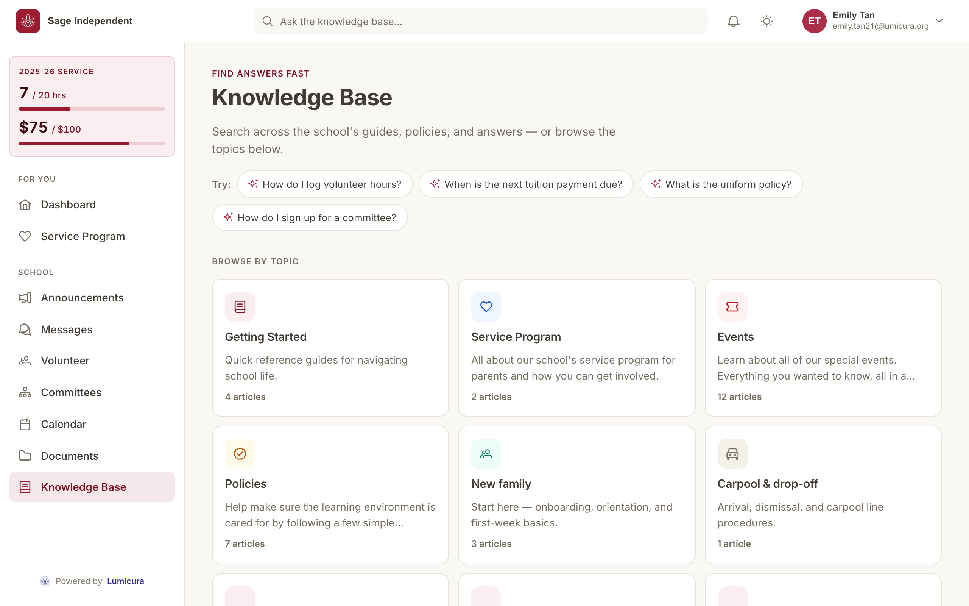Open the Policies topic title

245,484
